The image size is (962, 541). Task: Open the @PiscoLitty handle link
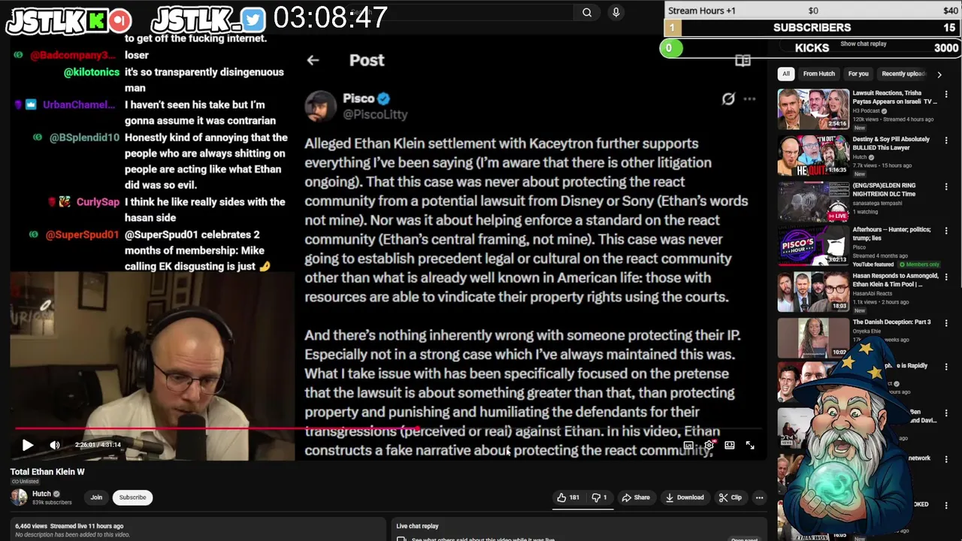point(375,114)
